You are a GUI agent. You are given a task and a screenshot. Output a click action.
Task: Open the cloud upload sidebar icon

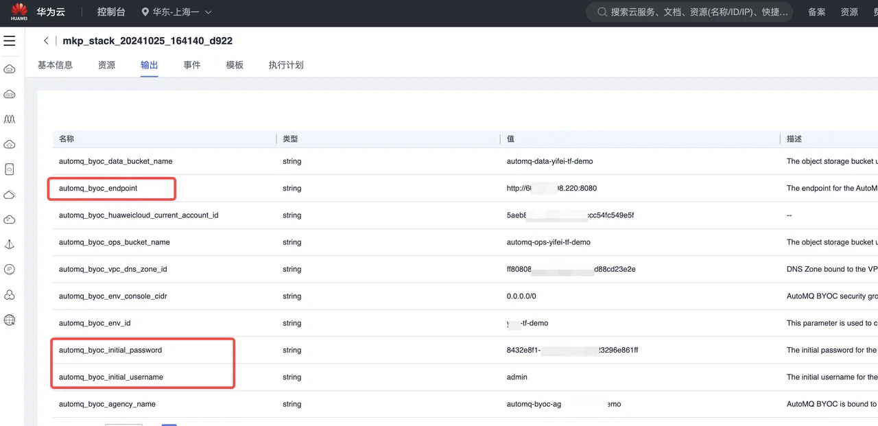click(10, 144)
